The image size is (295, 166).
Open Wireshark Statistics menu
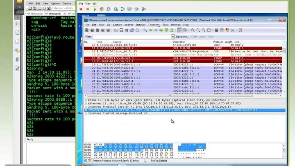(141, 25)
